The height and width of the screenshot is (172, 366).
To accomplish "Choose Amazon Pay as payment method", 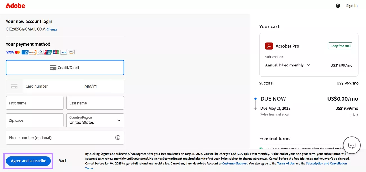I will pos(71,52).
